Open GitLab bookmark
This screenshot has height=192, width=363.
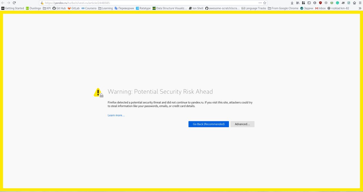[74, 8]
